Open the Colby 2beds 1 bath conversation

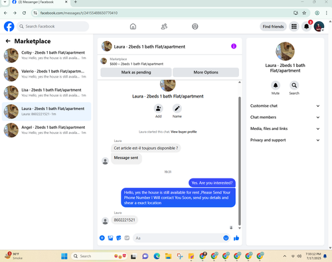pyautogui.click(x=46, y=55)
